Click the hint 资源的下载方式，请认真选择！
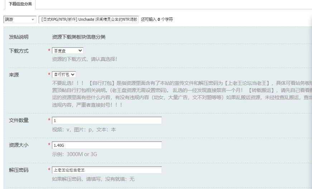The width and height of the screenshot is (312, 189). click(85, 59)
